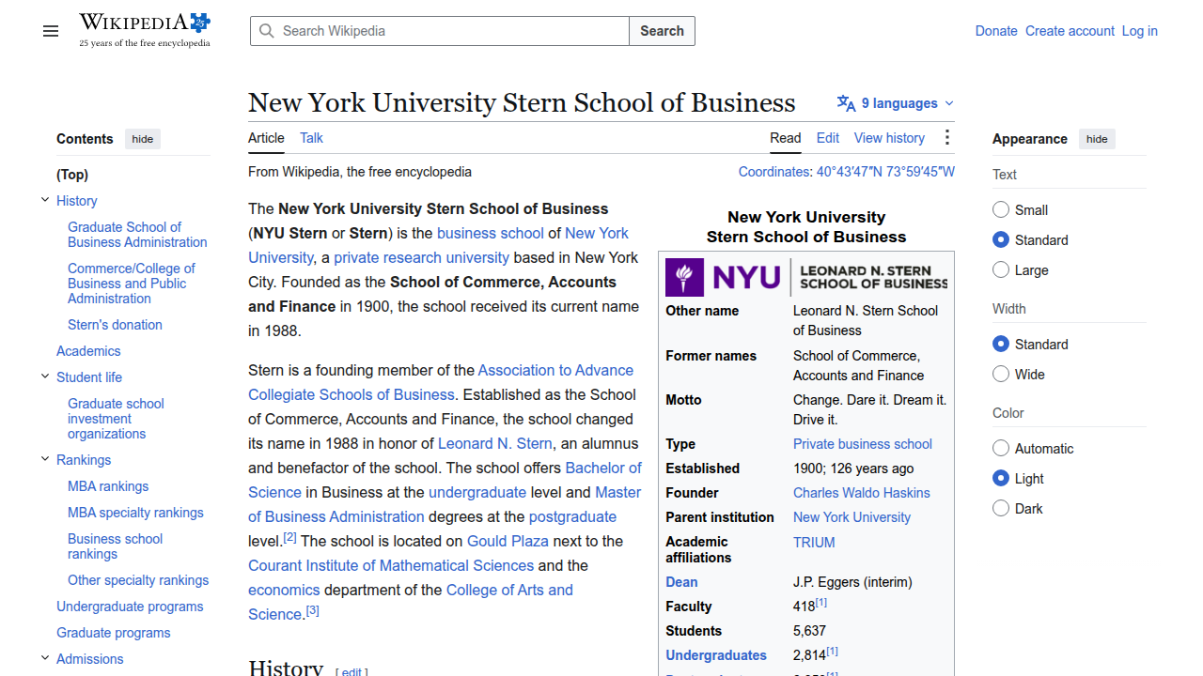Collapse the Student life section in contents
1203x676 pixels.
click(x=45, y=376)
